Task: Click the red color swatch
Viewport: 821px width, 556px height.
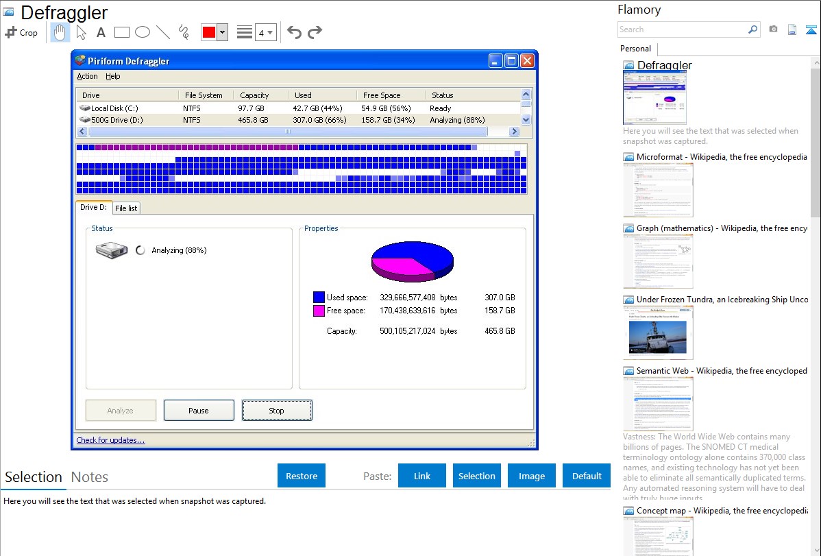Action: click(x=209, y=32)
